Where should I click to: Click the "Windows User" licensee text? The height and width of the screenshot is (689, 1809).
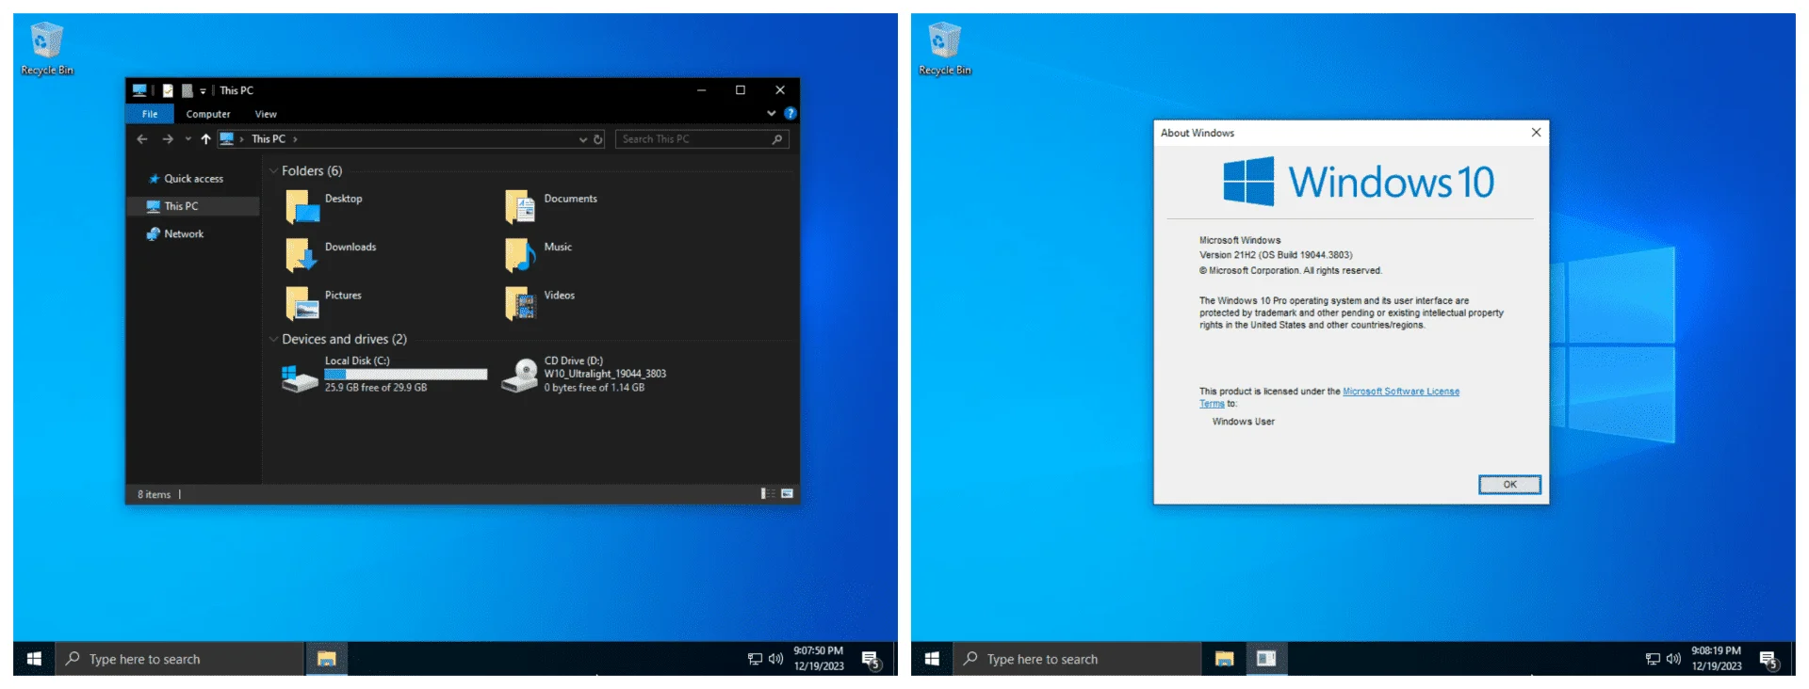click(x=1244, y=422)
